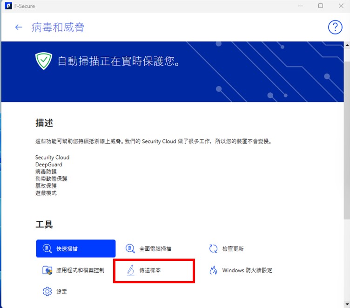Open help via the question mark icon
350x308 pixels.
[x=335, y=27]
